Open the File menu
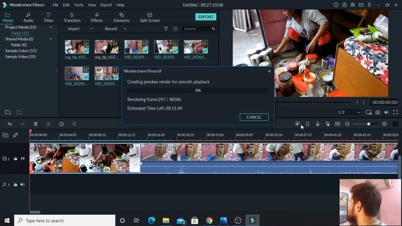Image resolution: width=402 pixels, height=226 pixels. pyautogui.click(x=55, y=5)
